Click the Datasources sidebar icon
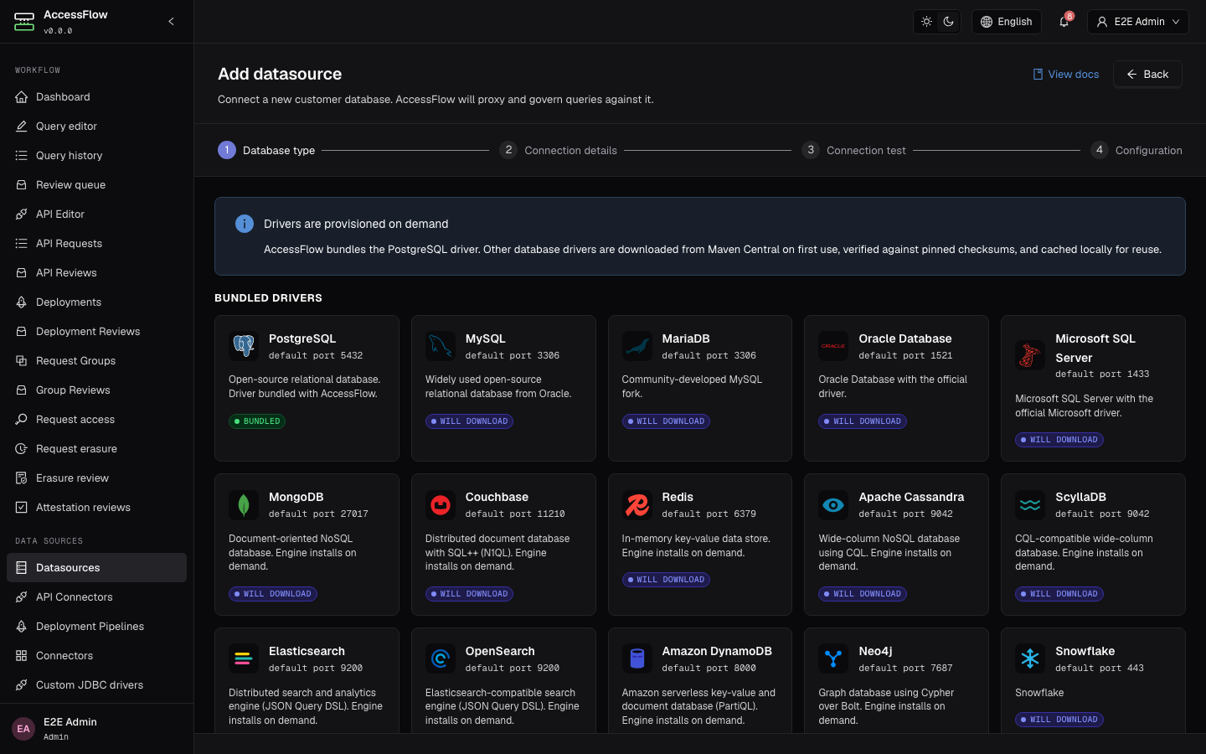The height and width of the screenshot is (754, 1206). 22,568
